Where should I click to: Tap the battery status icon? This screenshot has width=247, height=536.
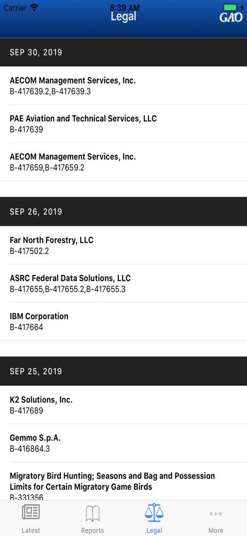pos(233,7)
